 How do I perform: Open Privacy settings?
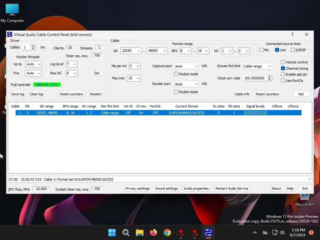(x=137, y=188)
